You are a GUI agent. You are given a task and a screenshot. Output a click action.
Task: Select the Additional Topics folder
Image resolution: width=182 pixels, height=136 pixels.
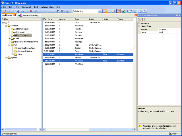(21, 29)
